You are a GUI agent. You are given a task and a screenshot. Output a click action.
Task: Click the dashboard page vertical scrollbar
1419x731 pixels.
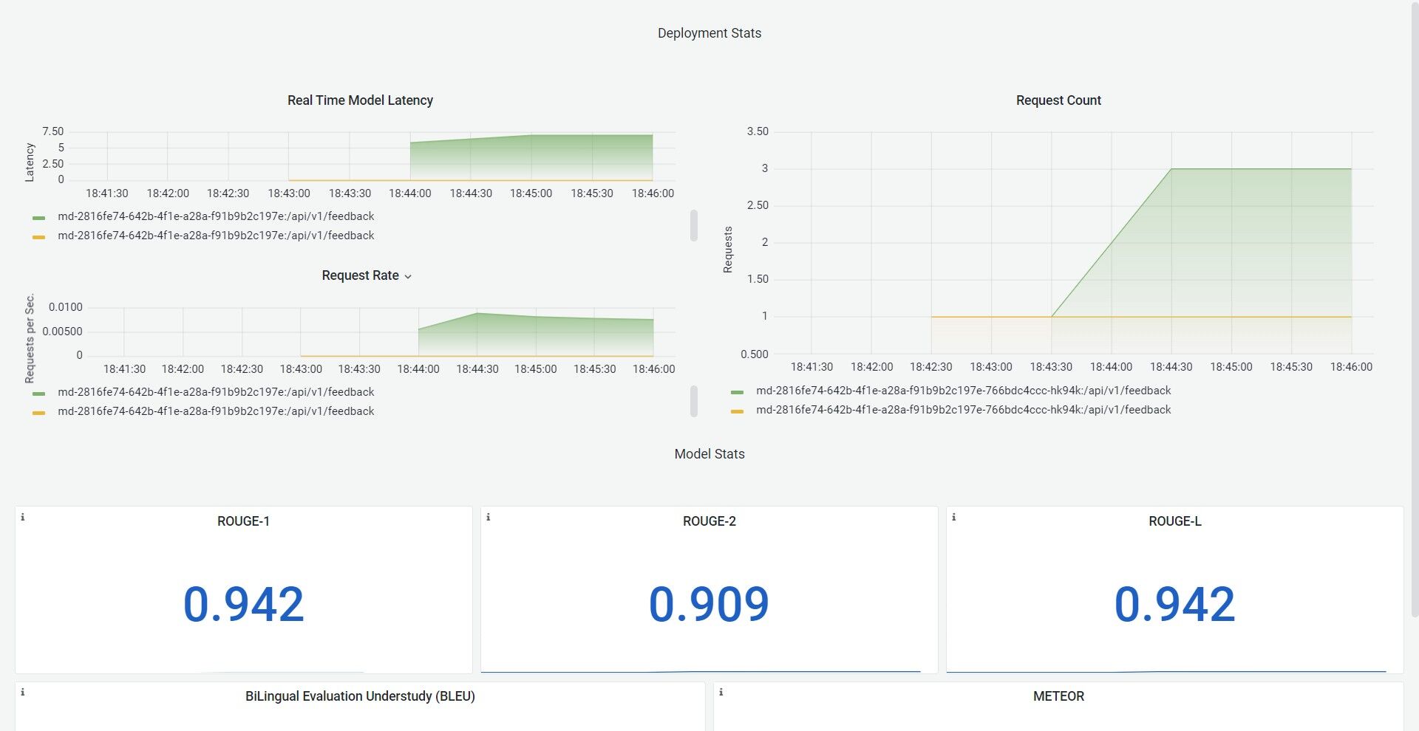[x=1415, y=310]
